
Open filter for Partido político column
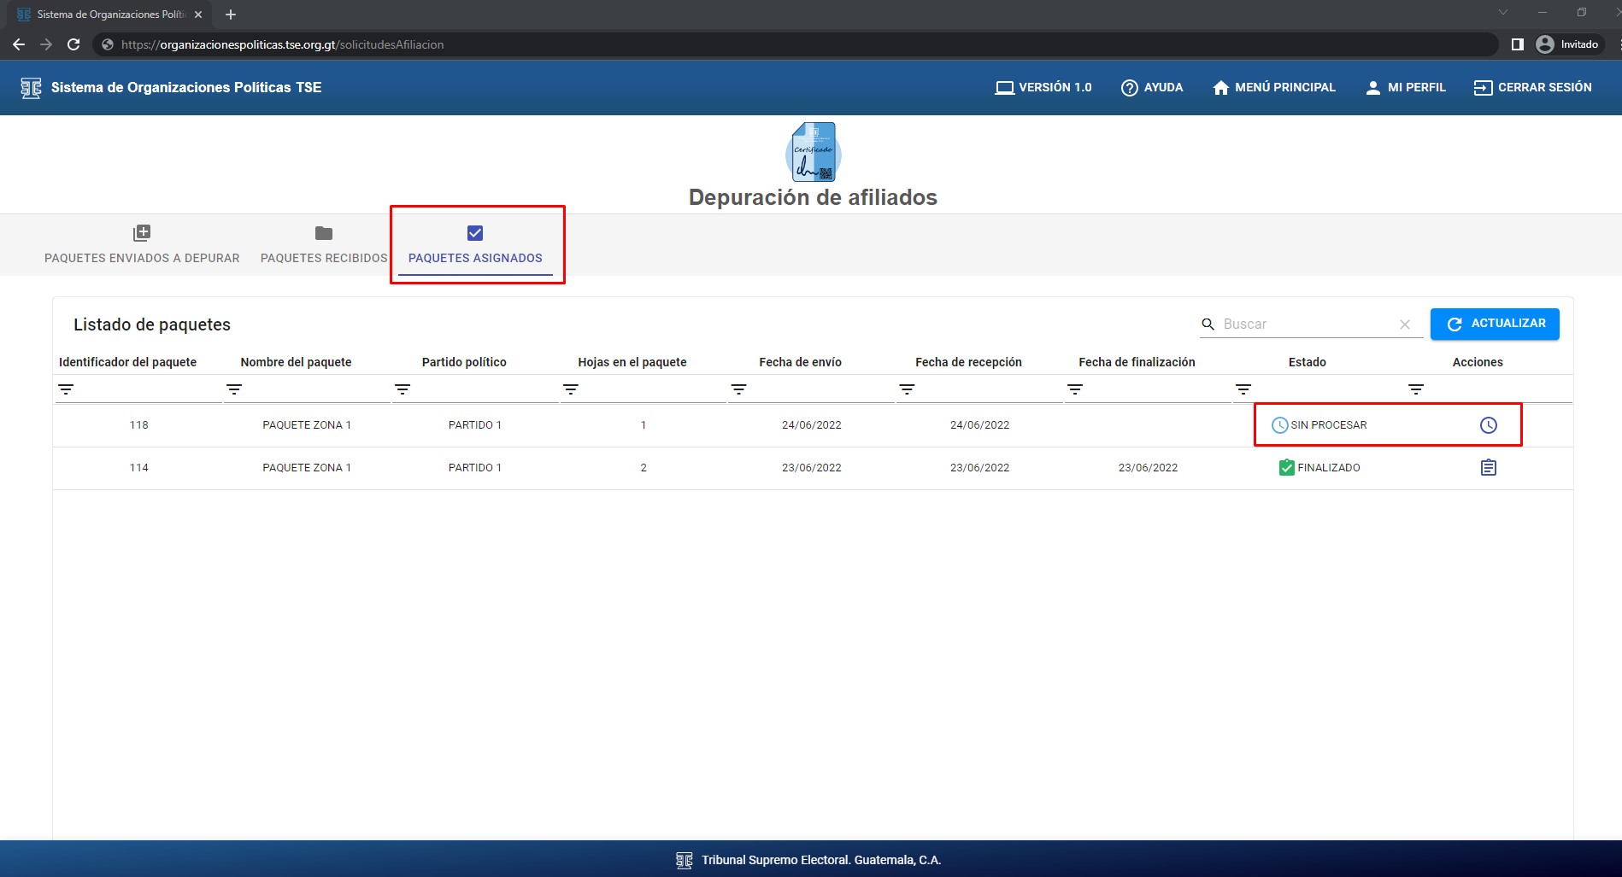click(x=403, y=389)
